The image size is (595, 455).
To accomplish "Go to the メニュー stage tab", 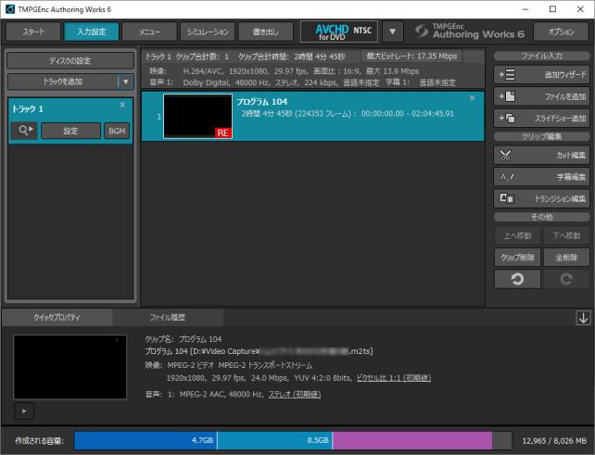I will pyautogui.click(x=149, y=32).
